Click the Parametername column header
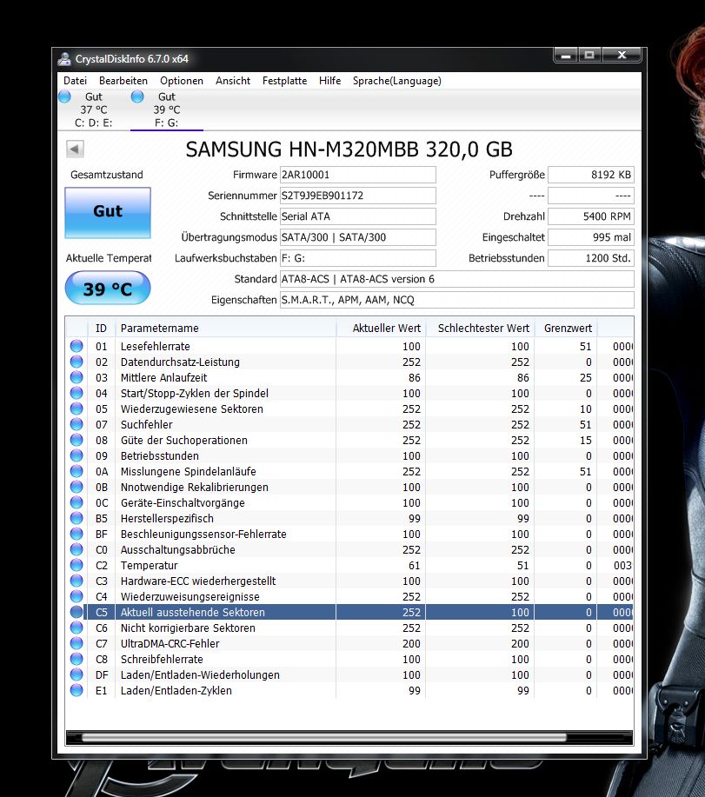This screenshot has width=705, height=797. (x=226, y=329)
